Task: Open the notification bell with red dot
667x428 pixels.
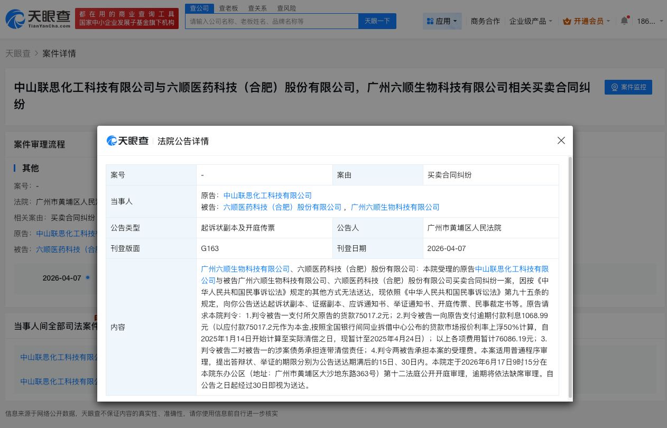Action: 624,21
